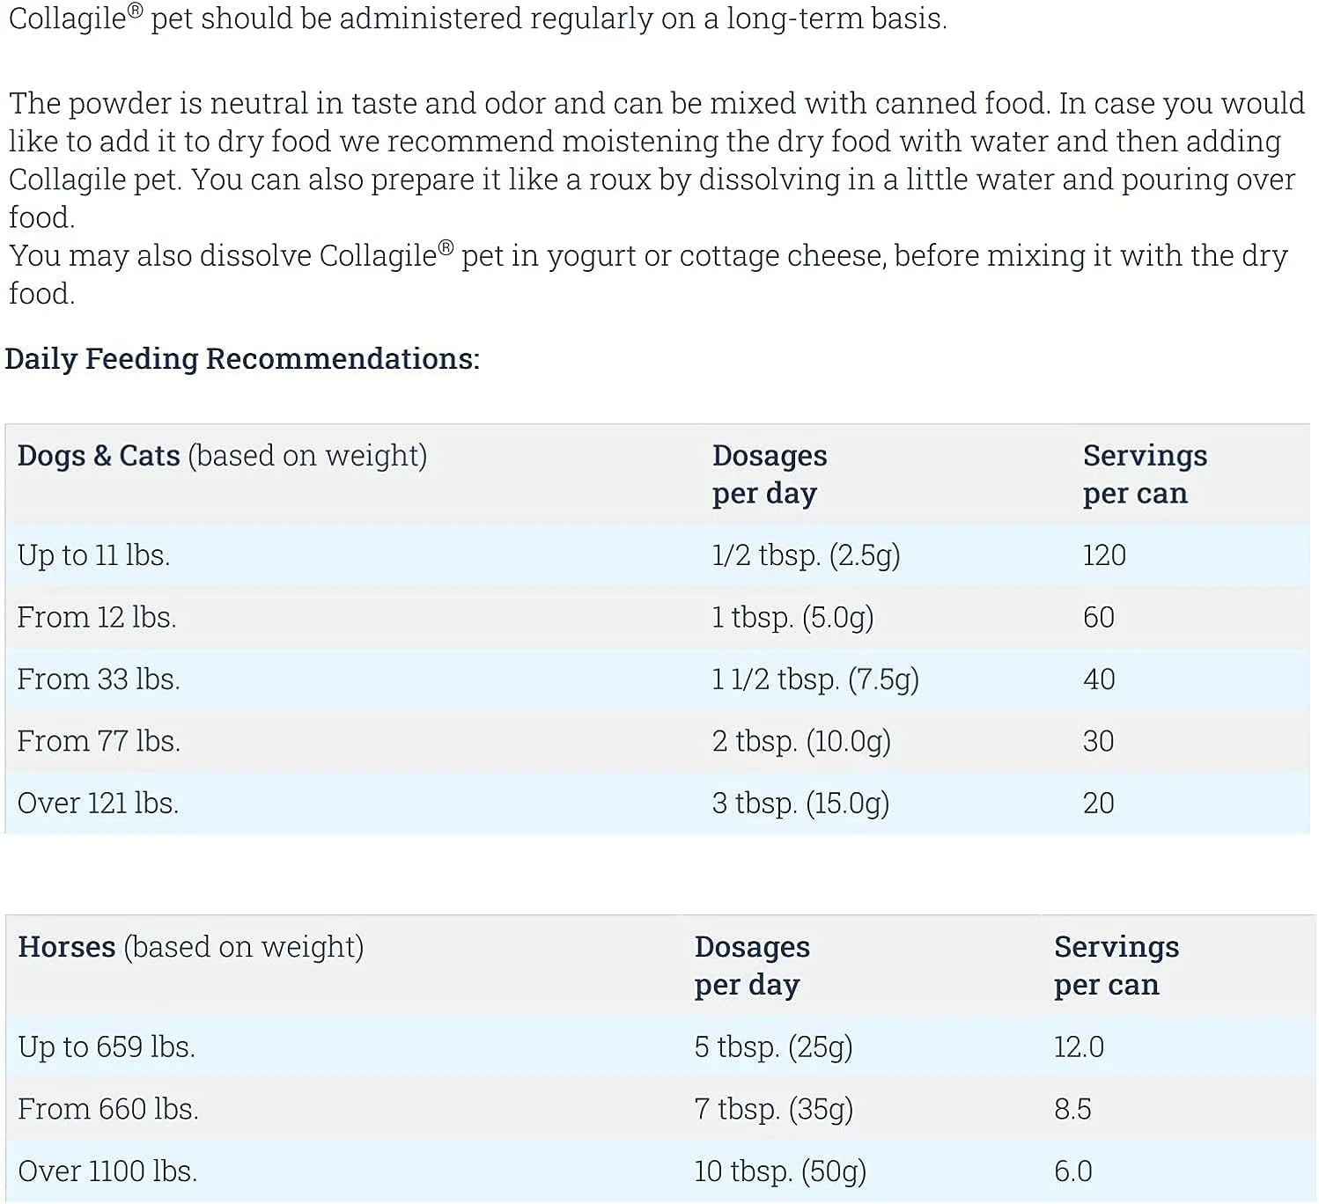Select the 7 tbsp. (35g) horse dosage

click(x=773, y=1109)
